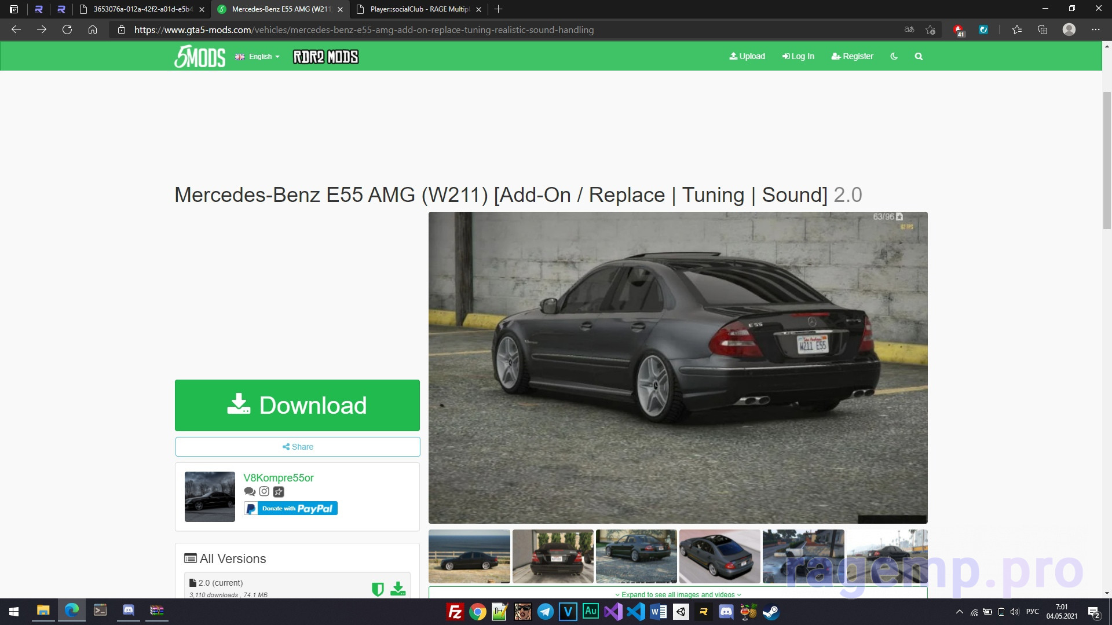Image resolution: width=1112 pixels, height=625 pixels.
Task: Open site search magnifier icon
Action: pos(919,56)
